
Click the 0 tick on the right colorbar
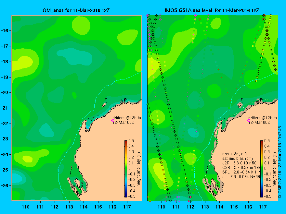point(266,169)
